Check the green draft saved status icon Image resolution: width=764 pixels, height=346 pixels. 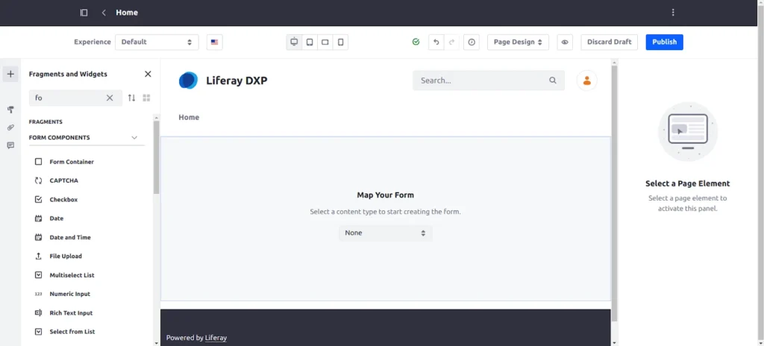point(416,42)
